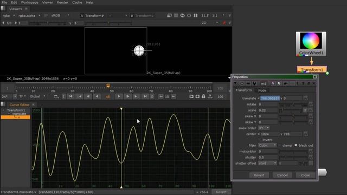Open the filter Cubic dropdown

[x=267, y=145]
